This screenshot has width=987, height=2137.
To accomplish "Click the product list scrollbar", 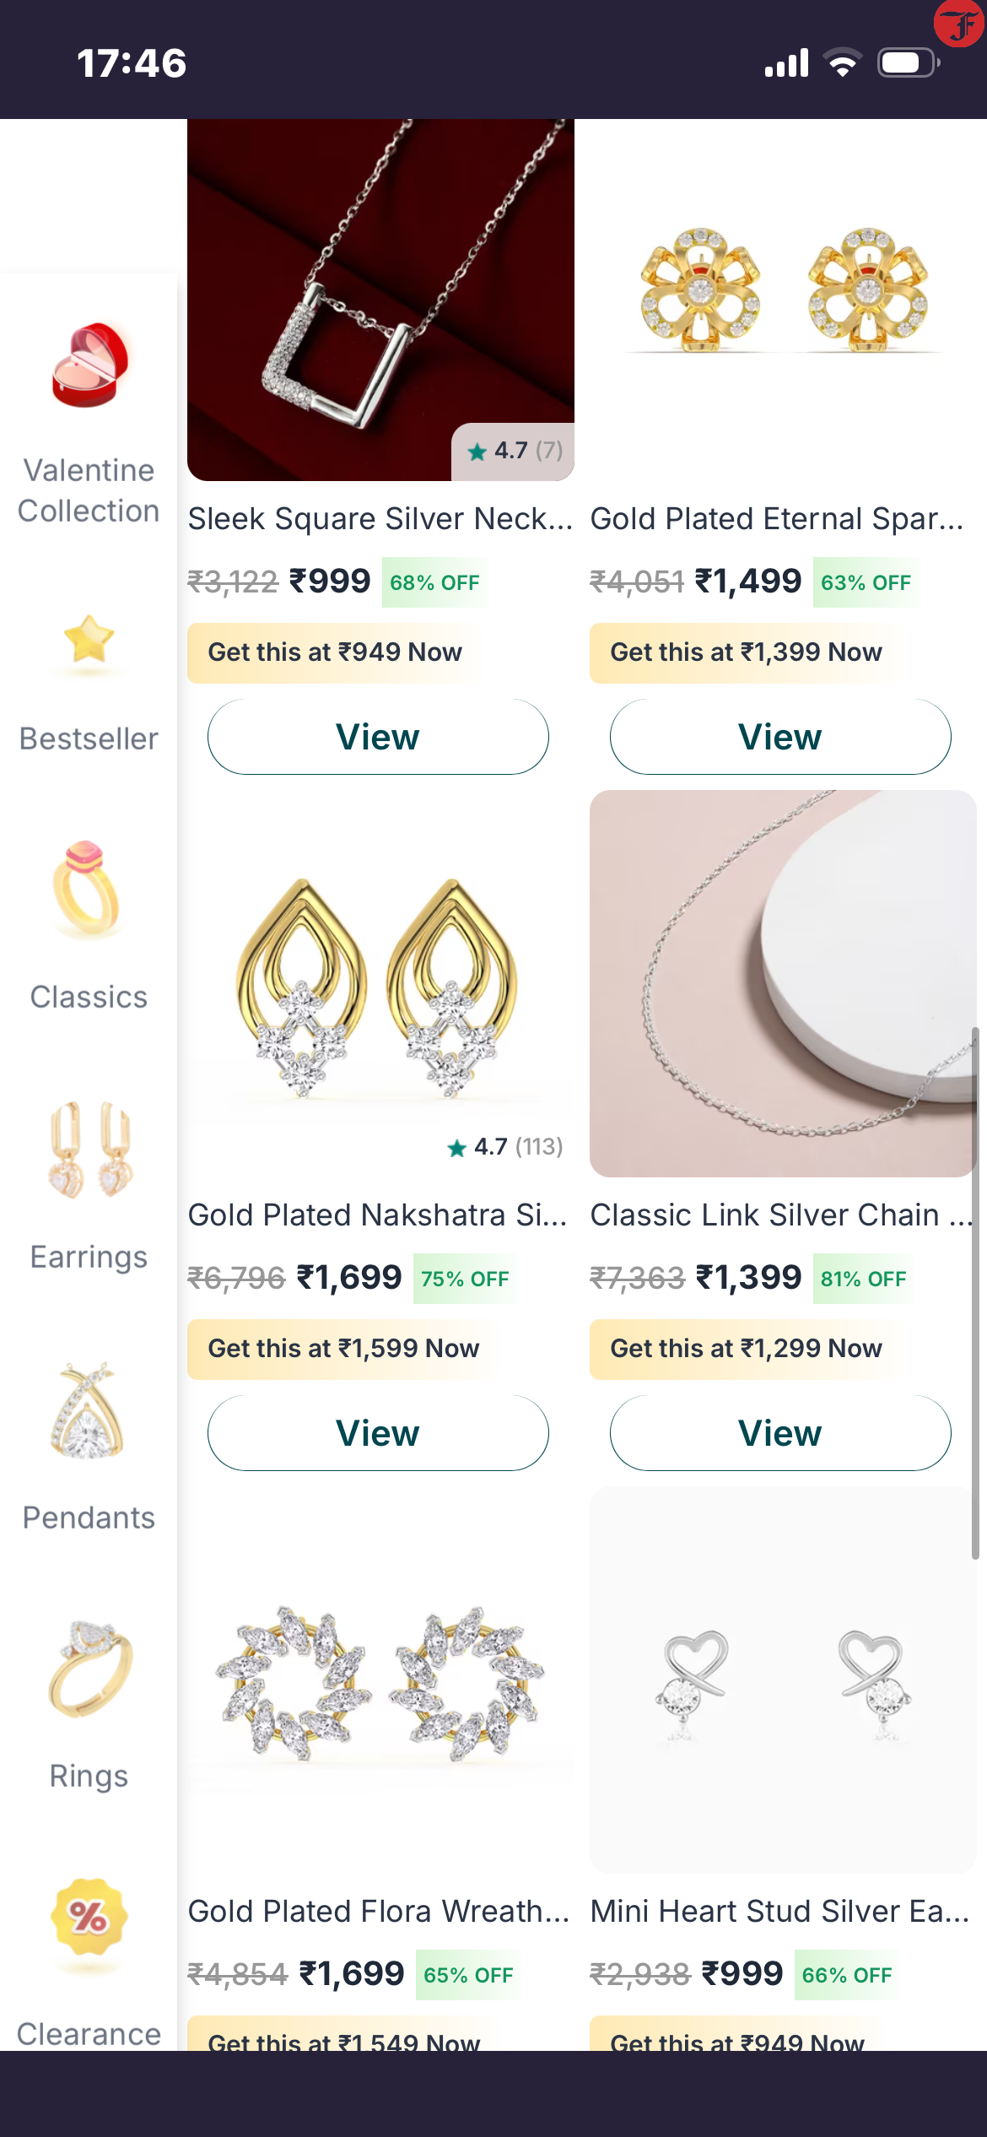I will tap(974, 1291).
